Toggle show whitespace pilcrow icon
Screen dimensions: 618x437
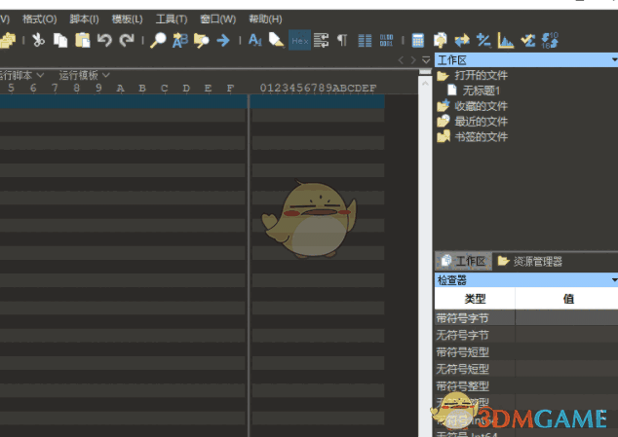click(x=342, y=40)
